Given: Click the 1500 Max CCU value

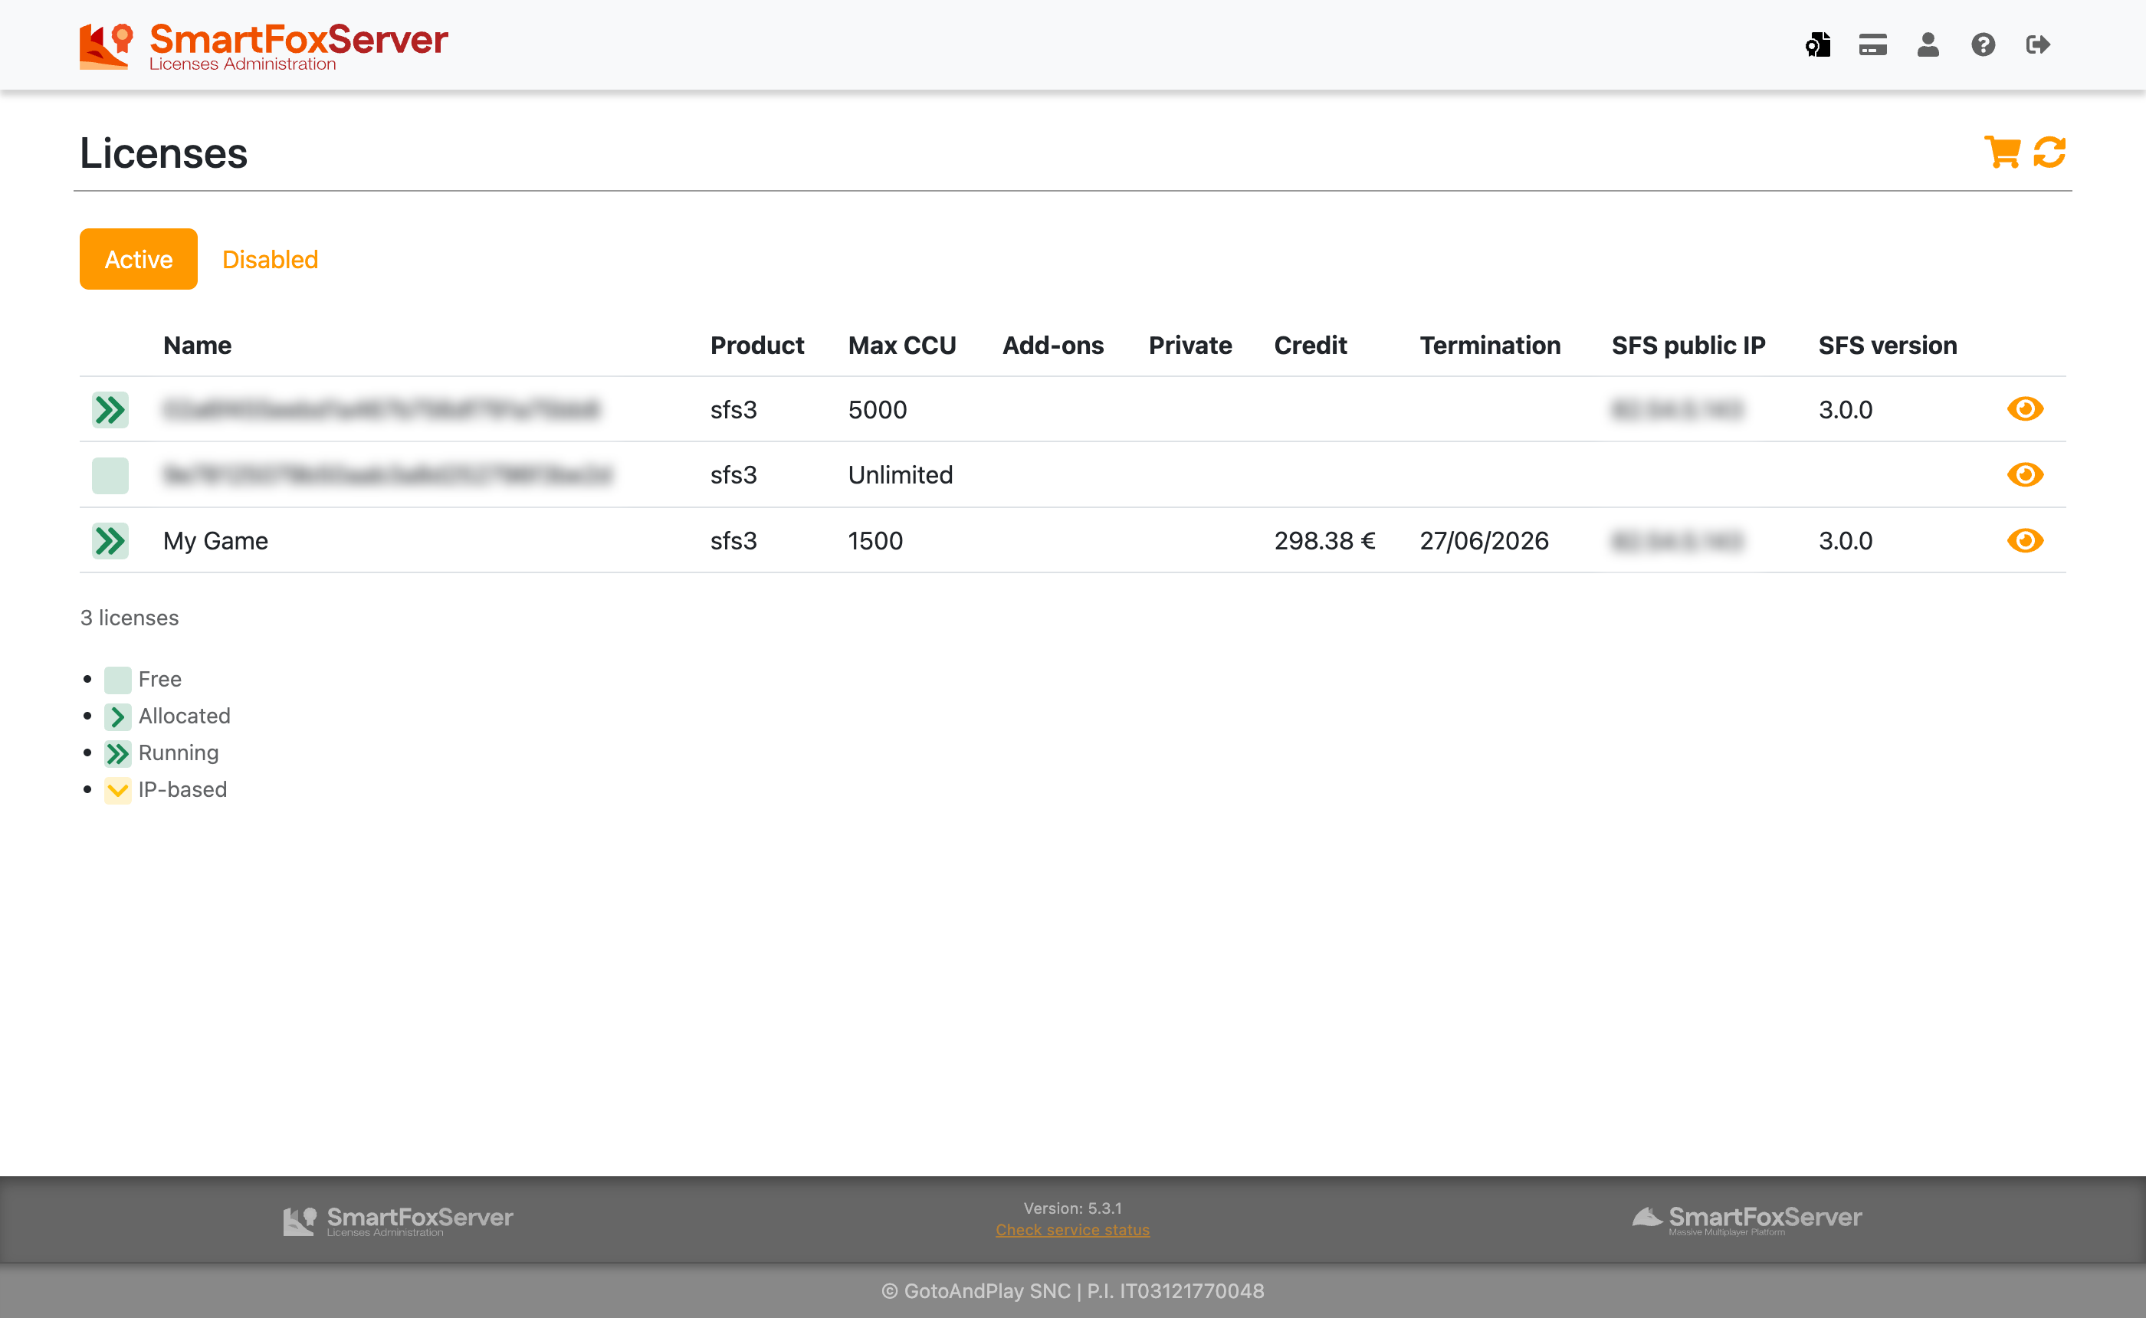Looking at the screenshot, I should [x=875, y=540].
